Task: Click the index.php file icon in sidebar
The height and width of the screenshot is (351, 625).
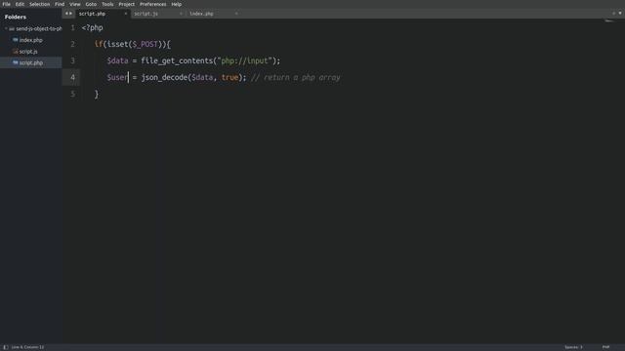Action: point(16,40)
